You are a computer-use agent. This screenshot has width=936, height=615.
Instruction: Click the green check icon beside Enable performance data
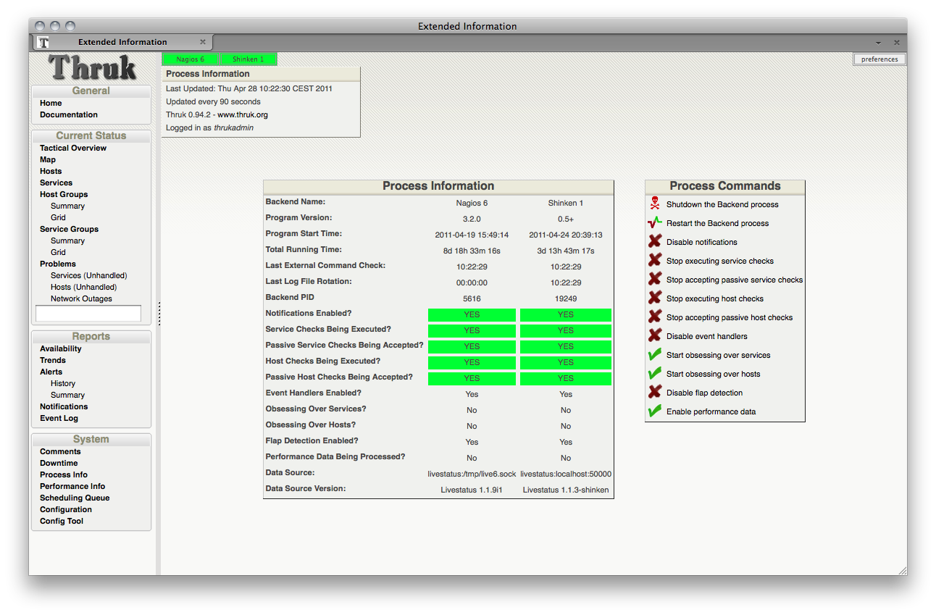(655, 411)
